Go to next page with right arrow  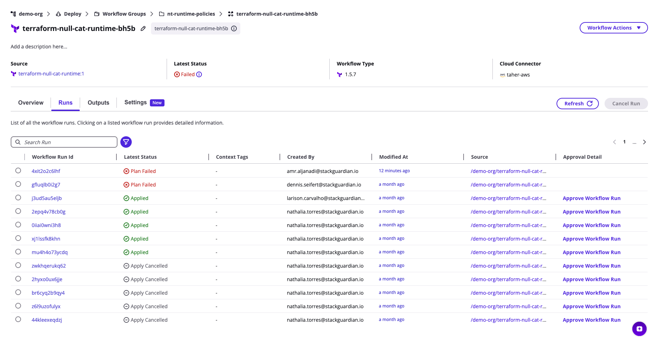(x=644, y=142)
